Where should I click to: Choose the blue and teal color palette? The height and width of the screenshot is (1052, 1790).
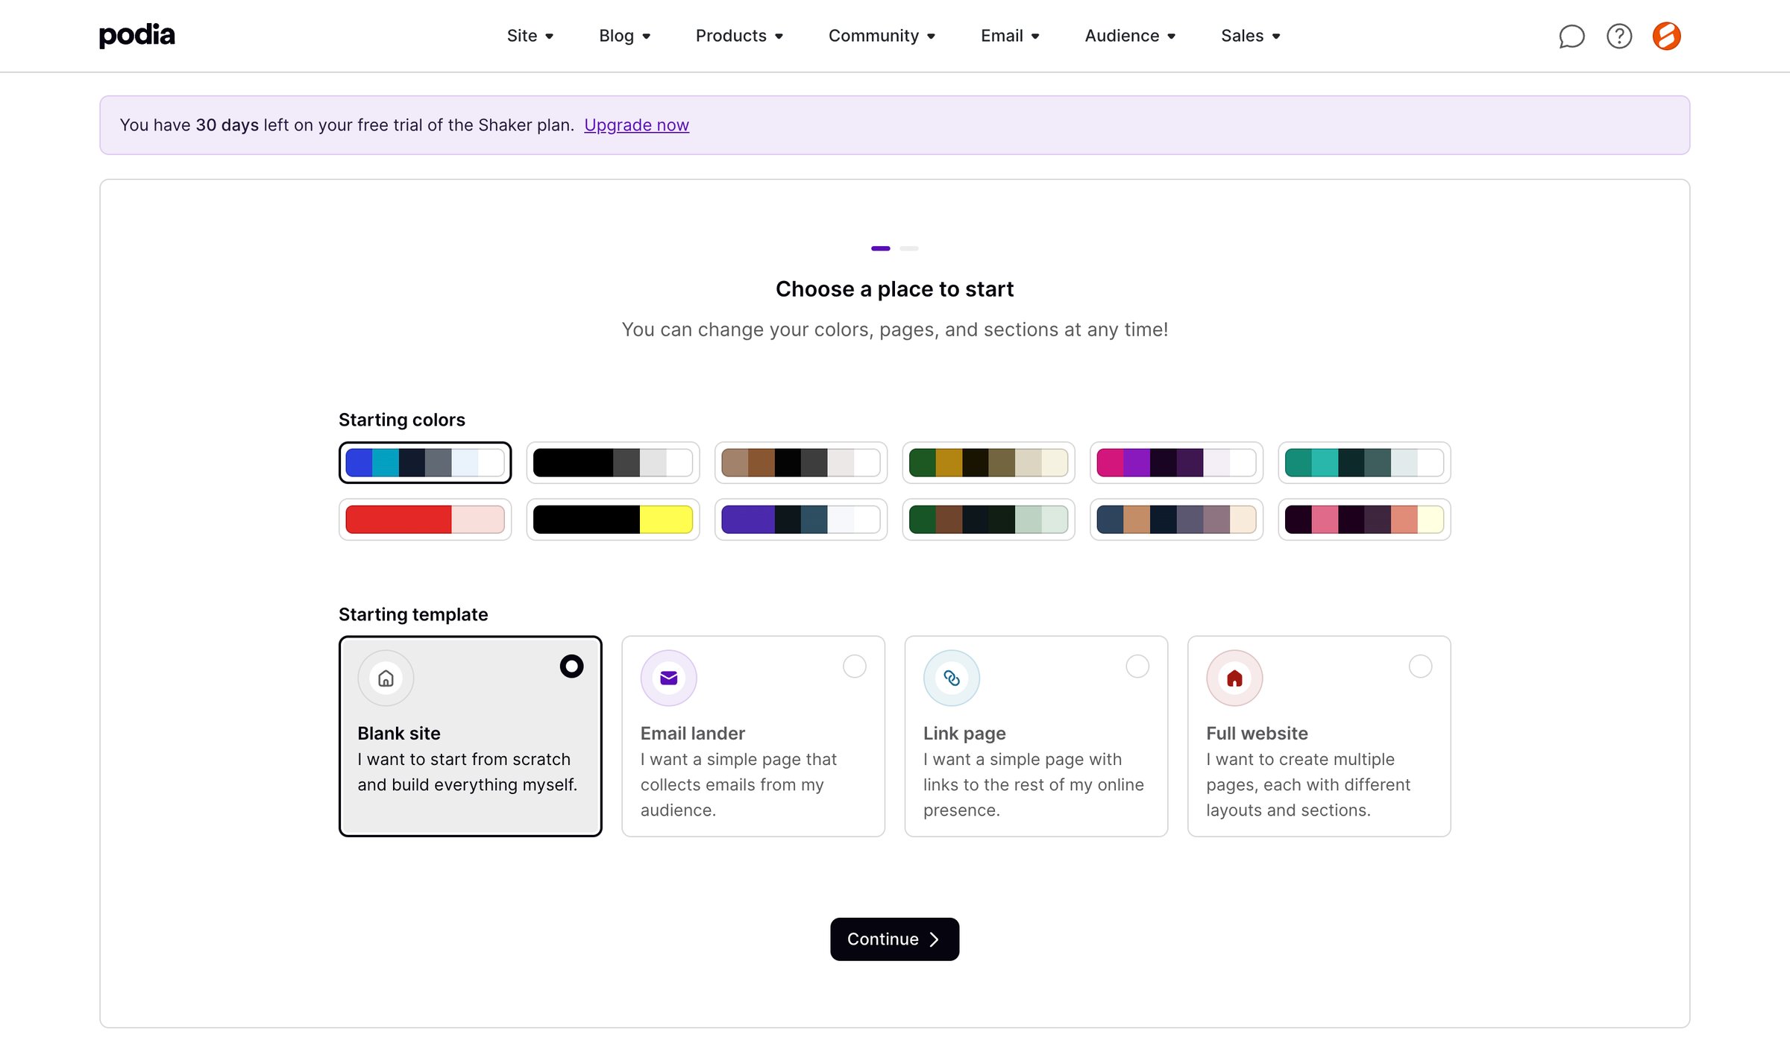pos(425,462)
